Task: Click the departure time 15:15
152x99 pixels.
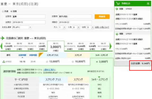Action: 22,62
